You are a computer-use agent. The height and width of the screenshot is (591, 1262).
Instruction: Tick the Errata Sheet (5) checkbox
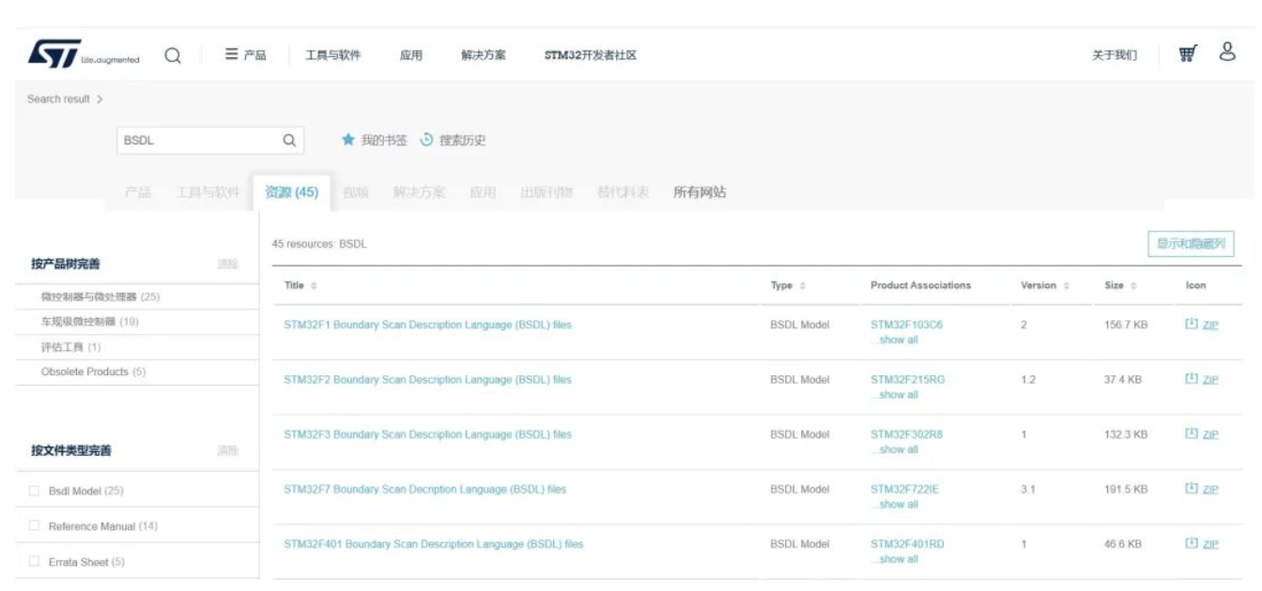click(x=35, y=562)
